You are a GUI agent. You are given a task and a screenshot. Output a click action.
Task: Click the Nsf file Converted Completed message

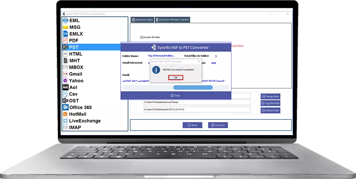pos(179,70)
